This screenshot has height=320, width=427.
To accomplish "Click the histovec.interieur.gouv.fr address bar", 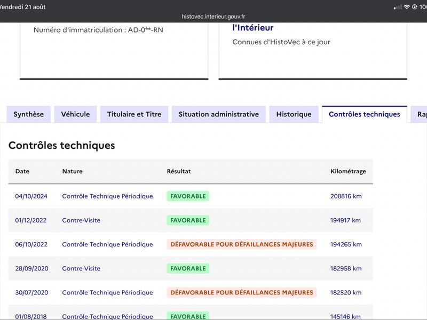I will pyautogui.click(x=213, y=17).
